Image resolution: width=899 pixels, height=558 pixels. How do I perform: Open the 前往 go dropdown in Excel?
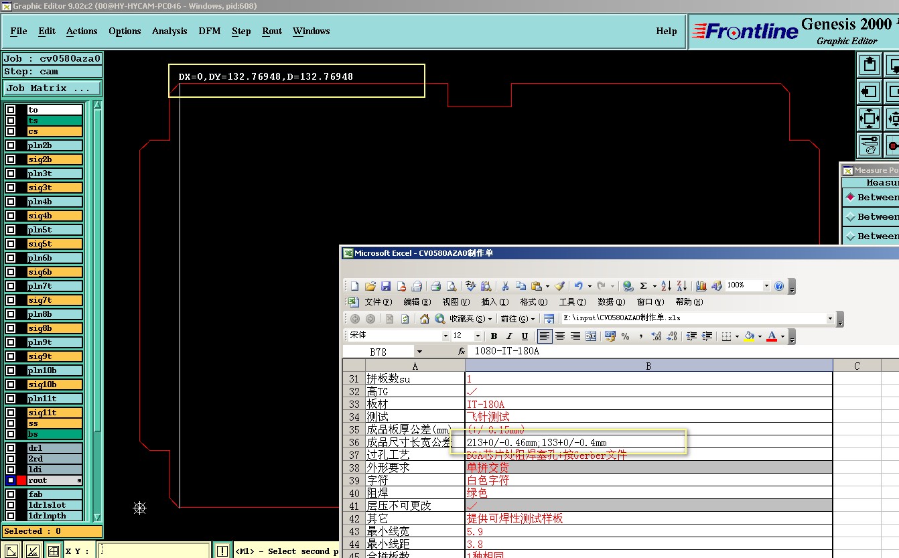[x=517, y=319]
